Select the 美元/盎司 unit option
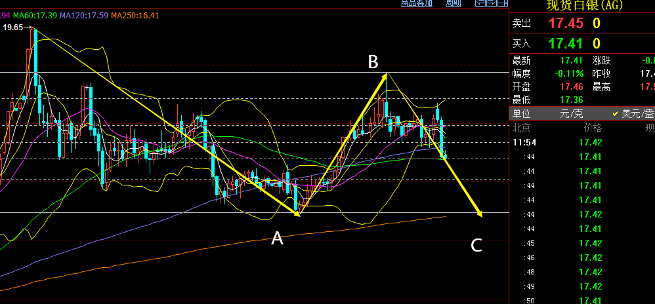 point(637,113)
